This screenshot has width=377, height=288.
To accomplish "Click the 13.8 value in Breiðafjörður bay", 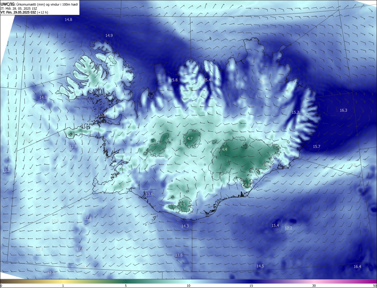I will pyautogui.click(x=102, y=115).
